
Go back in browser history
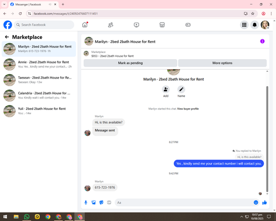click(x=5, y=13)
